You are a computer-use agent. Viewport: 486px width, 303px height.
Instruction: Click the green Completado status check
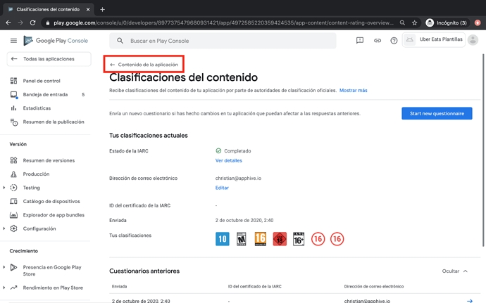(218, 150)
